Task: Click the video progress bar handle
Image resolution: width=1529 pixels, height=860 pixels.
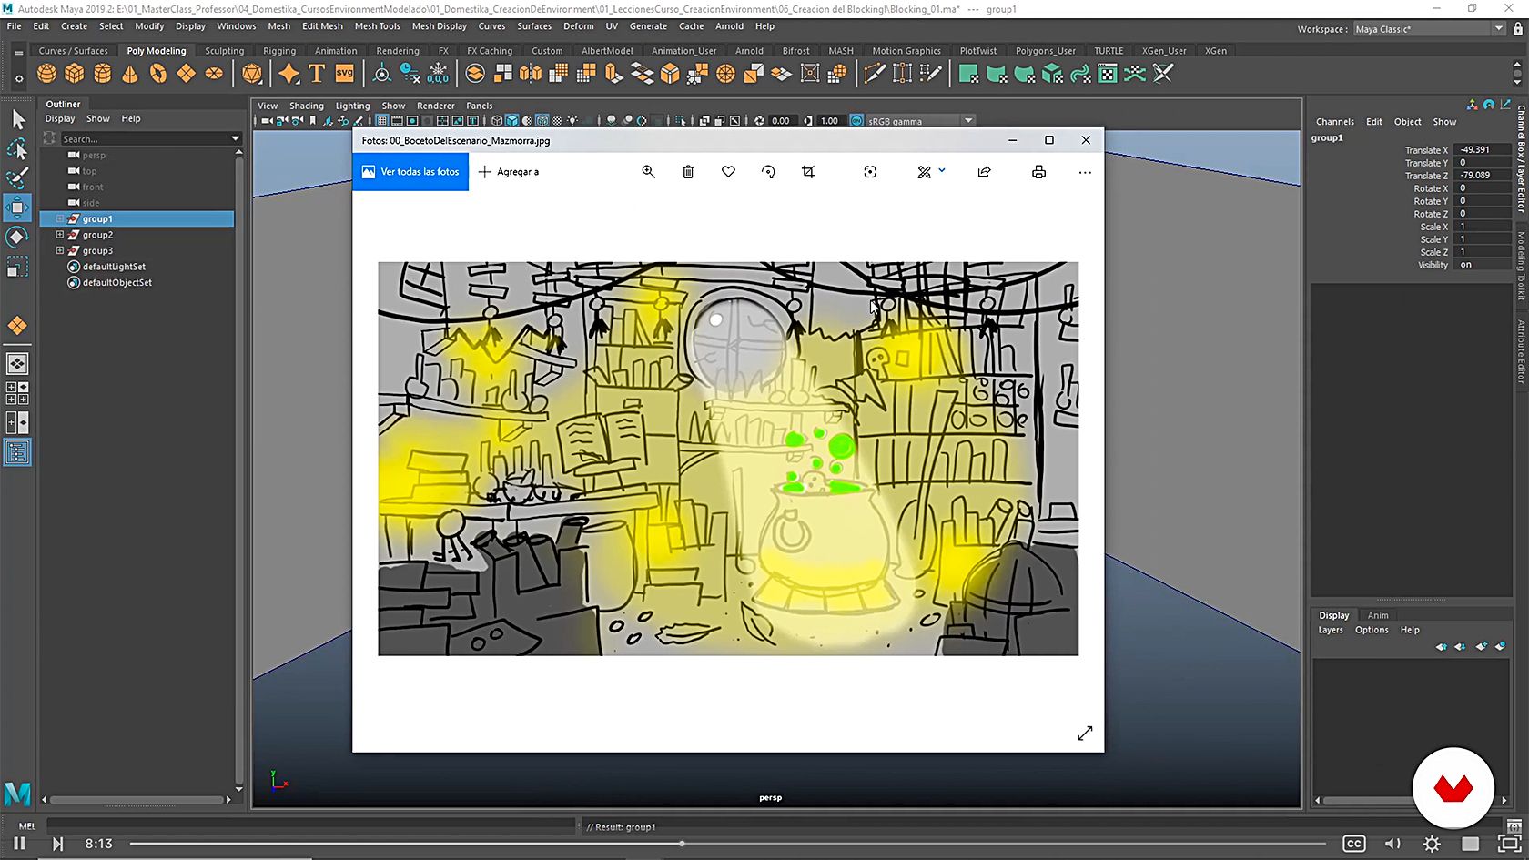Action: (682, 844)
